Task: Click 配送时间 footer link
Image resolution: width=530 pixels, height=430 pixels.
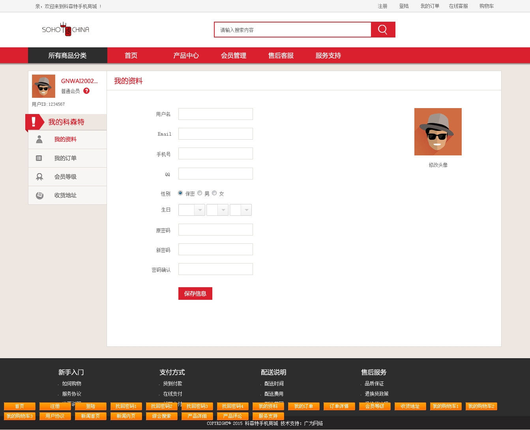Action: point(274,383)
